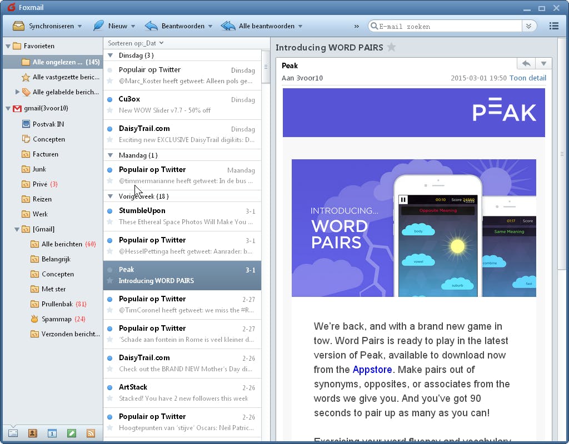Open the Alle beantwoorden dropdown arrow
The height and width of the screenshot is (444, 569).
coord(301,27)
